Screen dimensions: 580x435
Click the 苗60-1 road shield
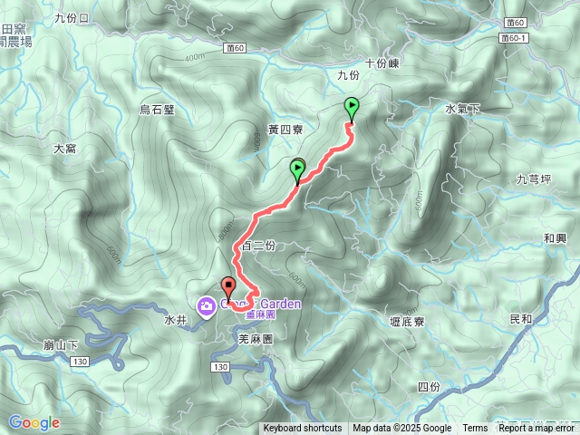[x=514, y=38]
